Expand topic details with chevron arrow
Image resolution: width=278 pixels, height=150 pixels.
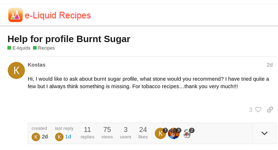coord(264,133)
